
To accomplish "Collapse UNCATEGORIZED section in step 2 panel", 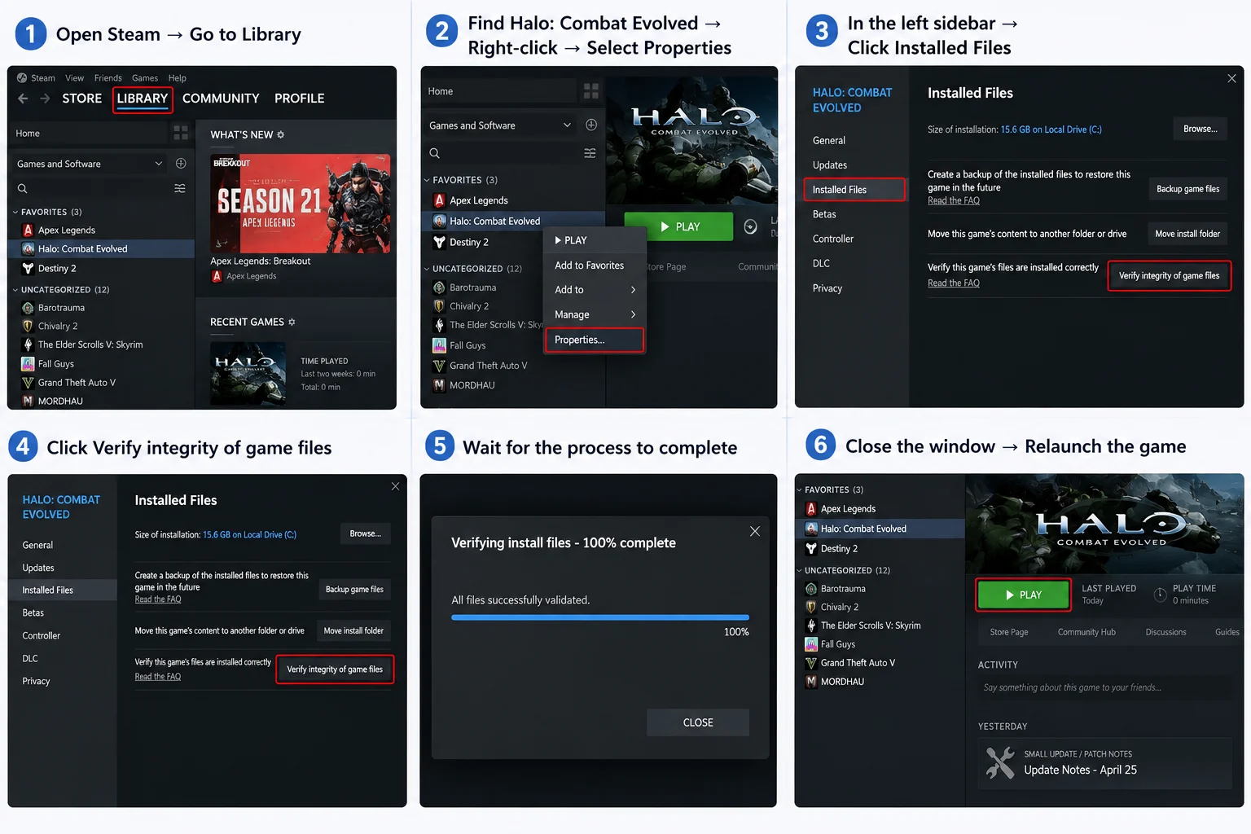I will point(427,269).
